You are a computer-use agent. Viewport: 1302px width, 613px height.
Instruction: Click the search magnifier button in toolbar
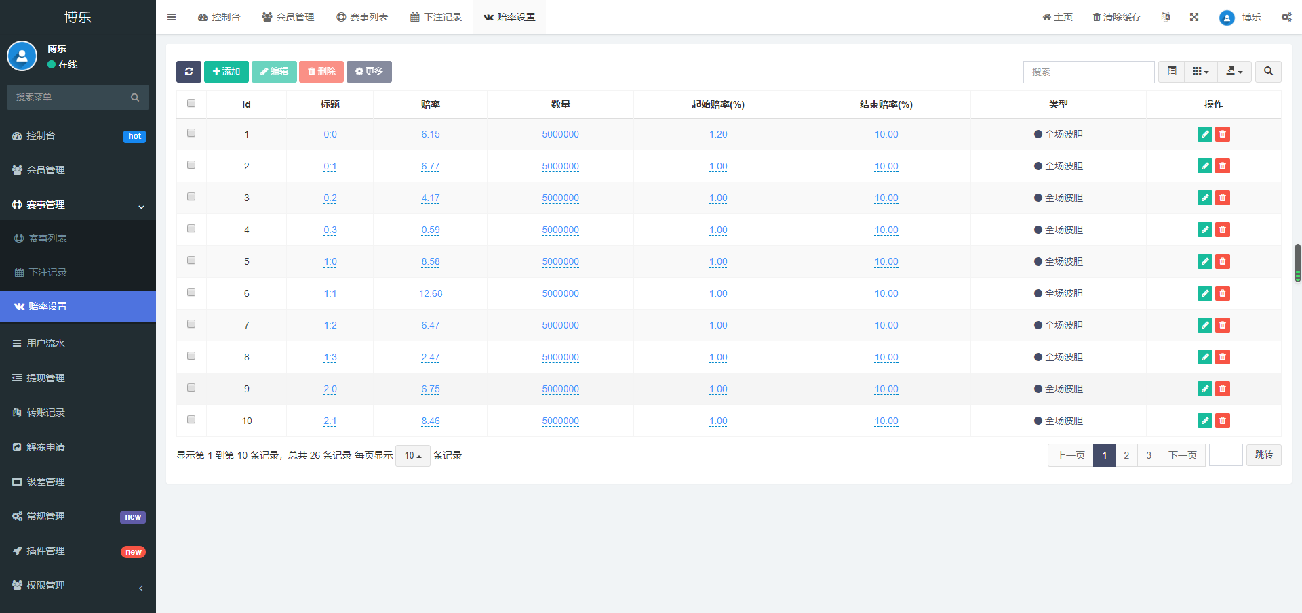[x=1268, y=71]
